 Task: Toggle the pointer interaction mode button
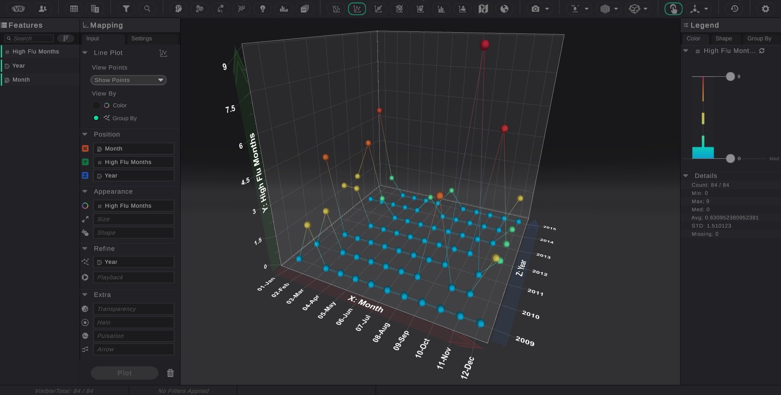pyautogui.click(x=673, y=9)
